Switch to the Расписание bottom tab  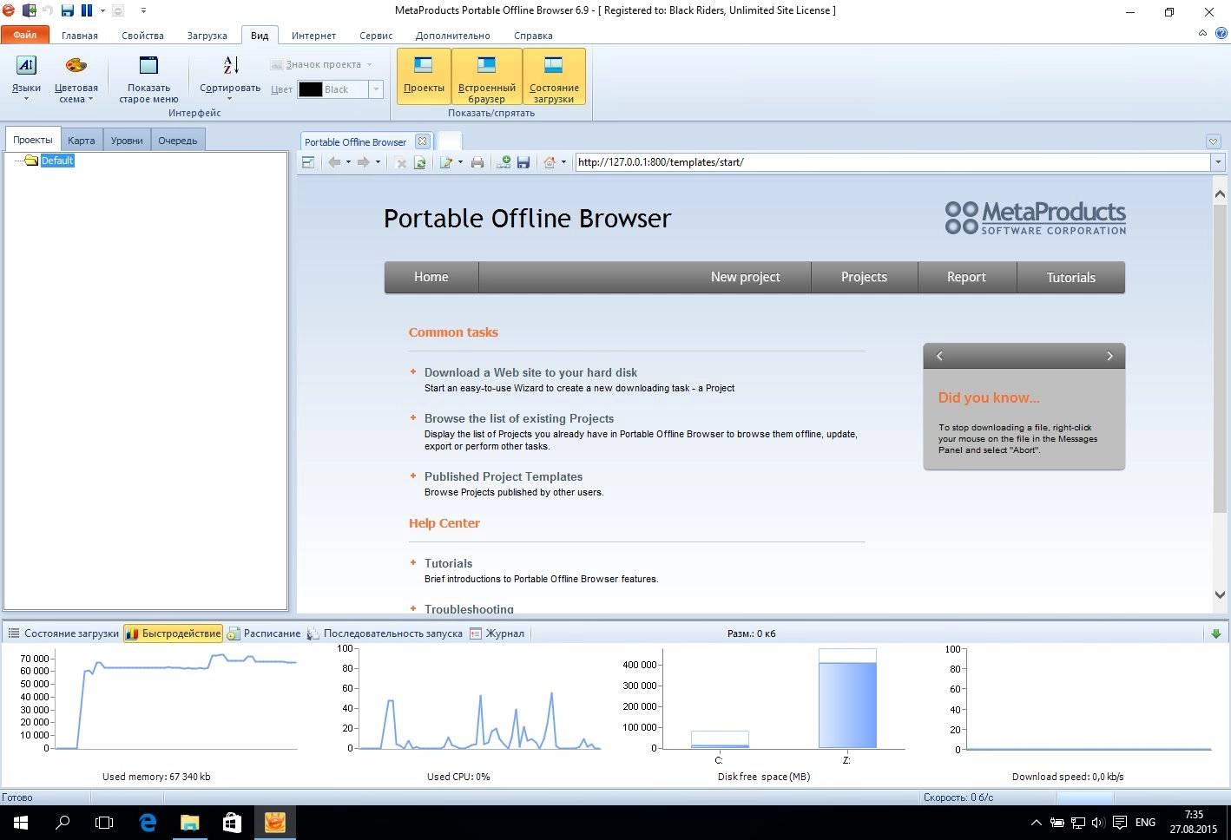pos(264,633)
